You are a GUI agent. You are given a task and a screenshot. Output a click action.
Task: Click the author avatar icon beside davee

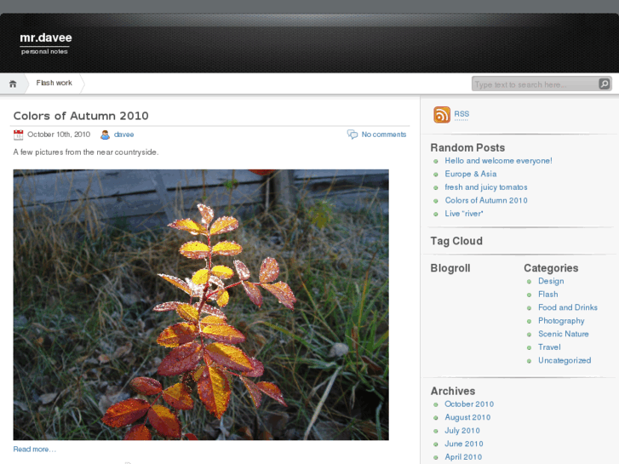pos(105,135)
